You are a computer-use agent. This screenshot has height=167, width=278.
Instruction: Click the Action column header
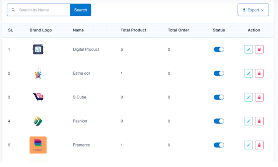[254, 30]
